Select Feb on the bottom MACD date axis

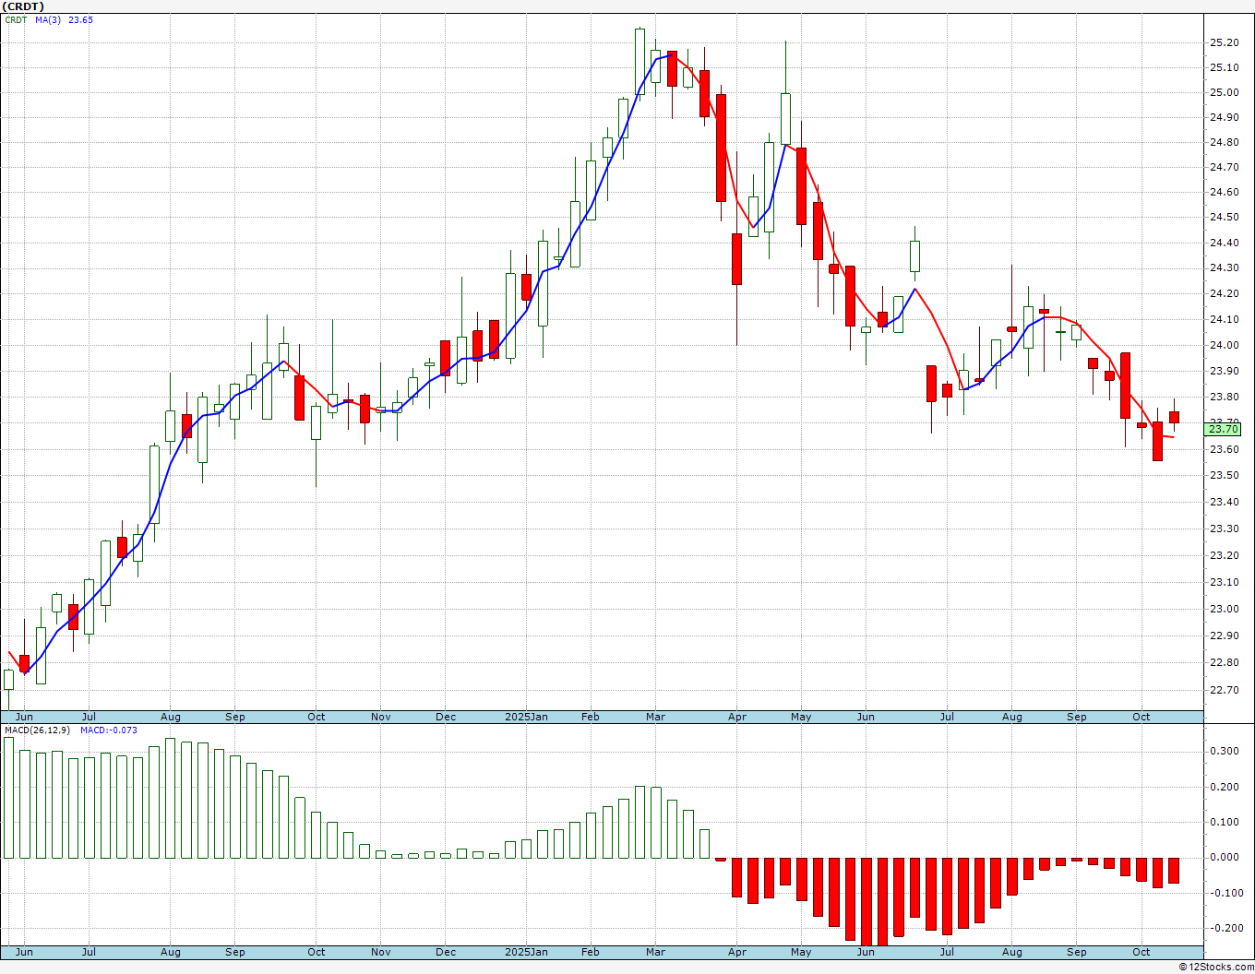tap(591, 952)
